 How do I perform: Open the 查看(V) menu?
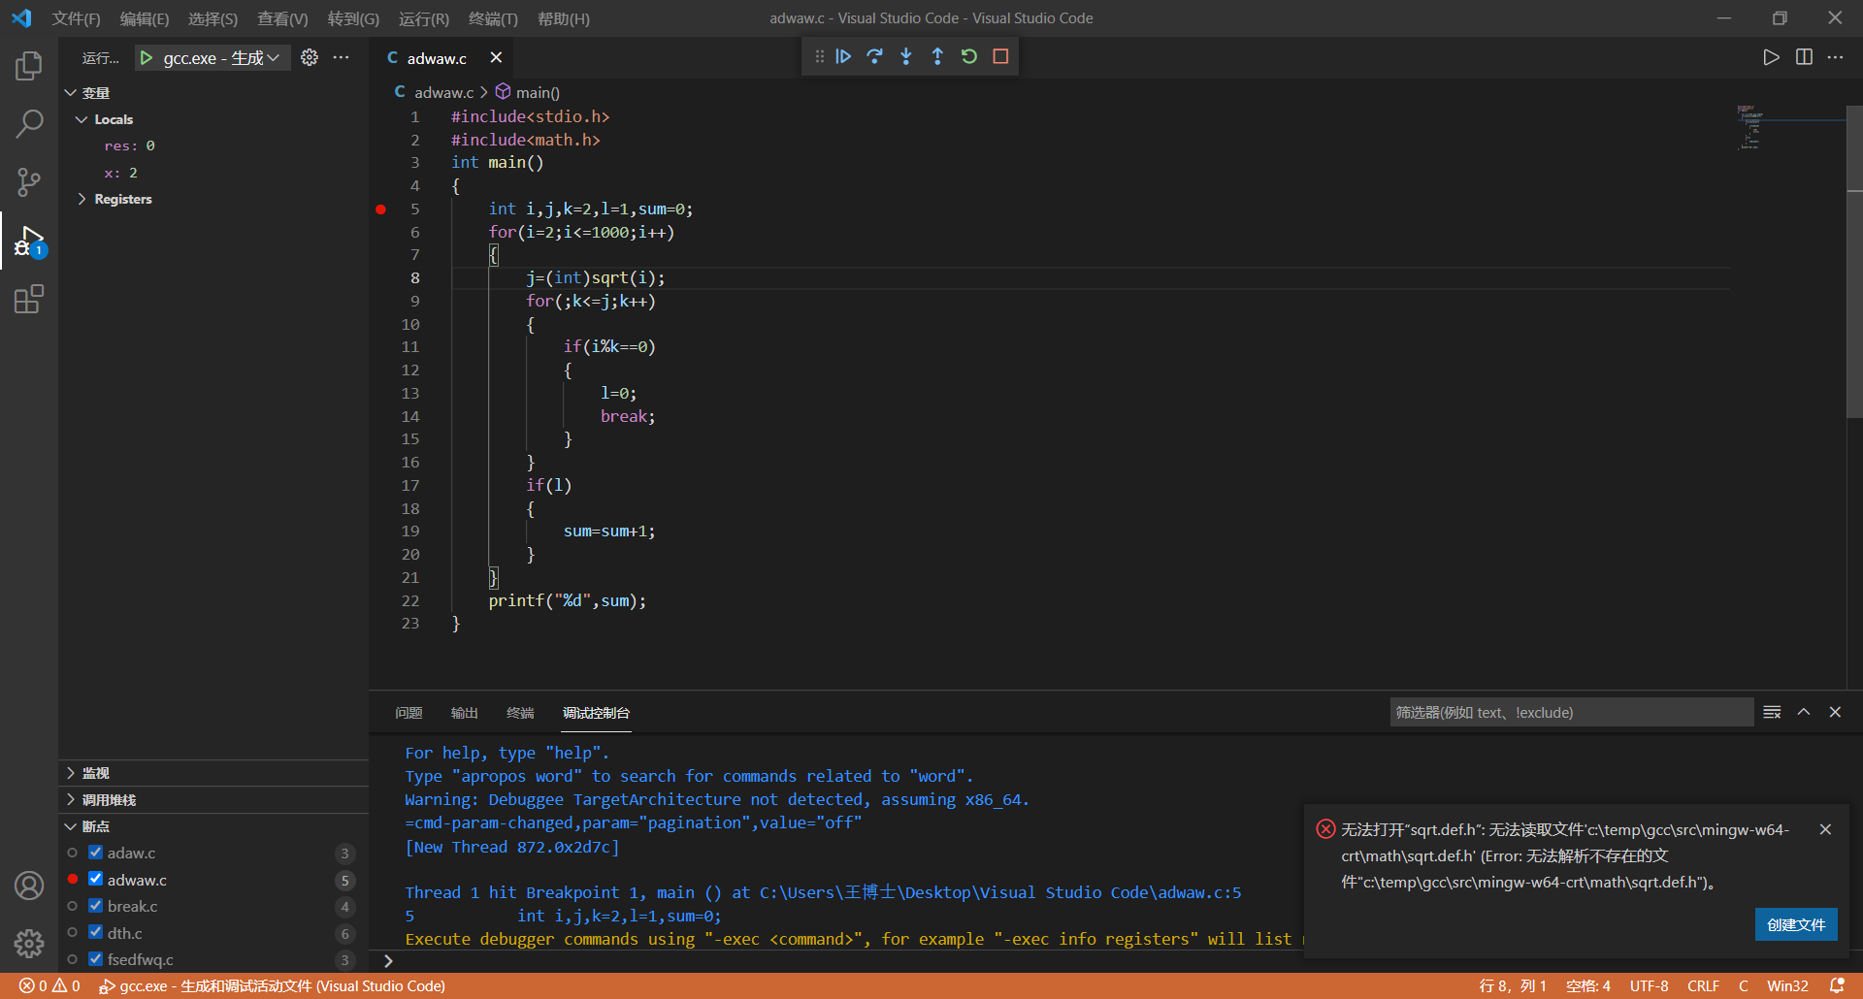click(x=282, y=18)
